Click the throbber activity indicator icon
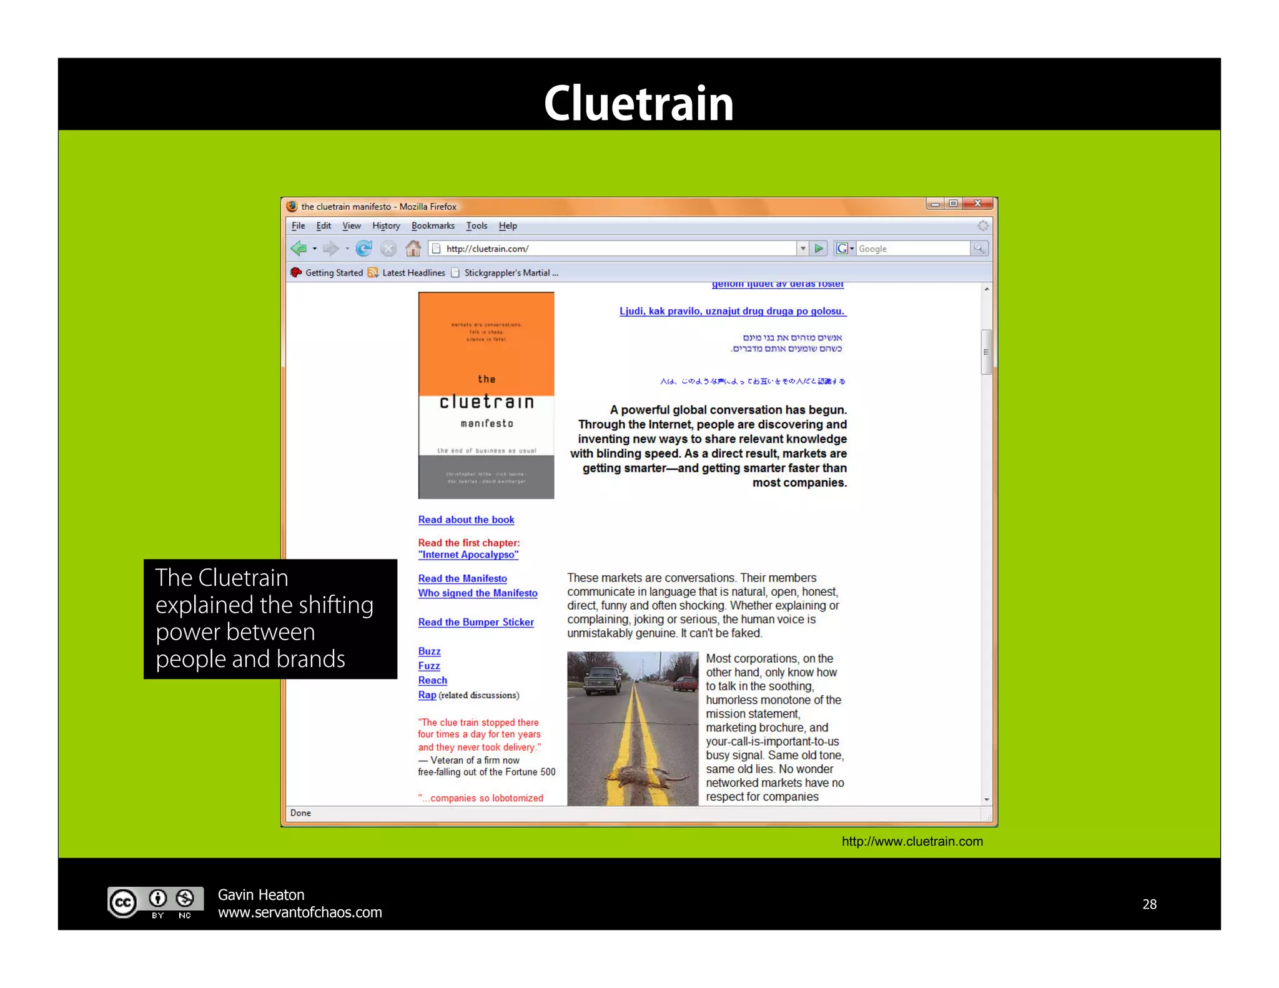The image size is (1279, 988). pyautogui.click(x=983, y=225)
